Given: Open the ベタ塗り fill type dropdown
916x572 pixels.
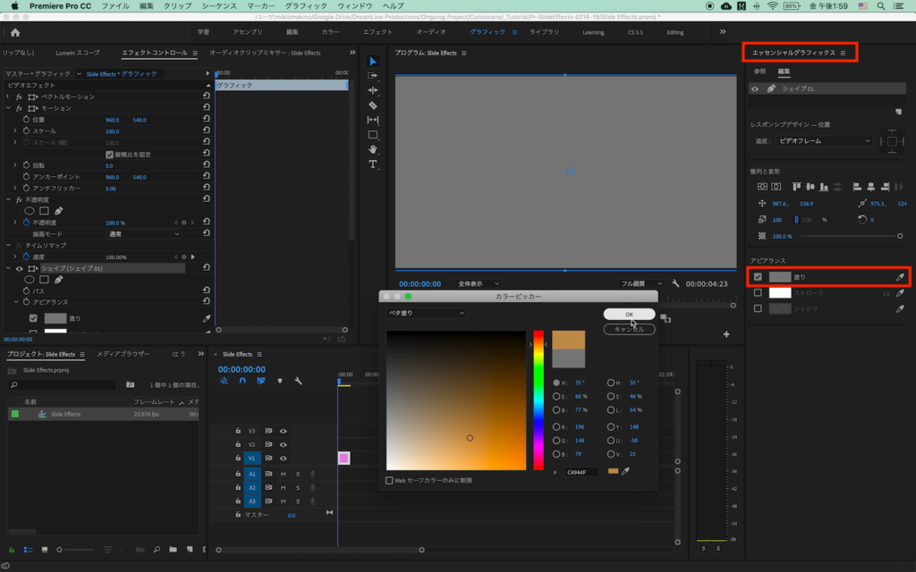Looking at the screenshot, I should [426, 313].
